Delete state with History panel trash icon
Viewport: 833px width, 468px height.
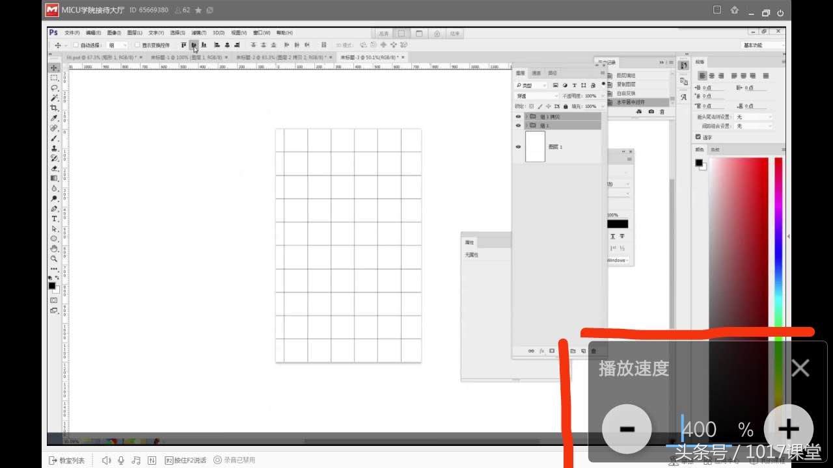click(x=662, y=112)
